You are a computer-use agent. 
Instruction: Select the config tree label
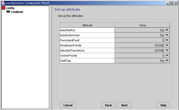[x=10, y=8]
